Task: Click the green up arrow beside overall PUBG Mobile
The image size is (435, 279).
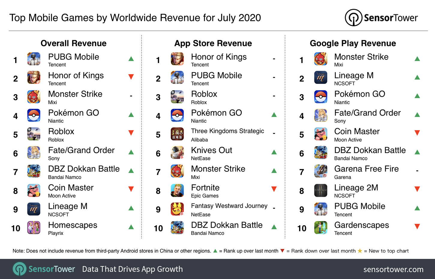Action: pyautogui.click(x=131, y=59)
